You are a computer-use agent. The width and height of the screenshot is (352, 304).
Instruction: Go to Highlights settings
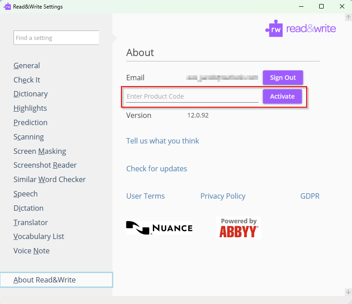30,108
